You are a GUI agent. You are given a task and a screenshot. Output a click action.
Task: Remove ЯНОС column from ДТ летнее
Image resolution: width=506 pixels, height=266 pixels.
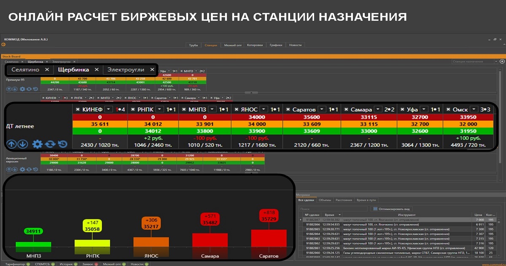point(237,109)
